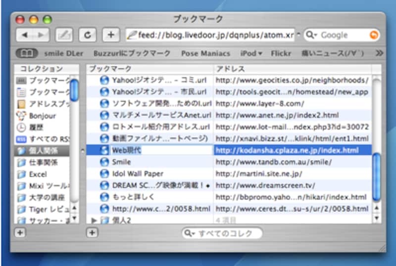Reload the page with the refresh button
Screen dimensions: 396x266
click(x=88, y=35)
